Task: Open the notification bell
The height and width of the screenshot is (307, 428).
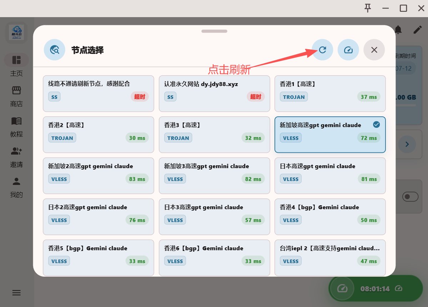Action: pyautogui.click(x=398, y=30)
